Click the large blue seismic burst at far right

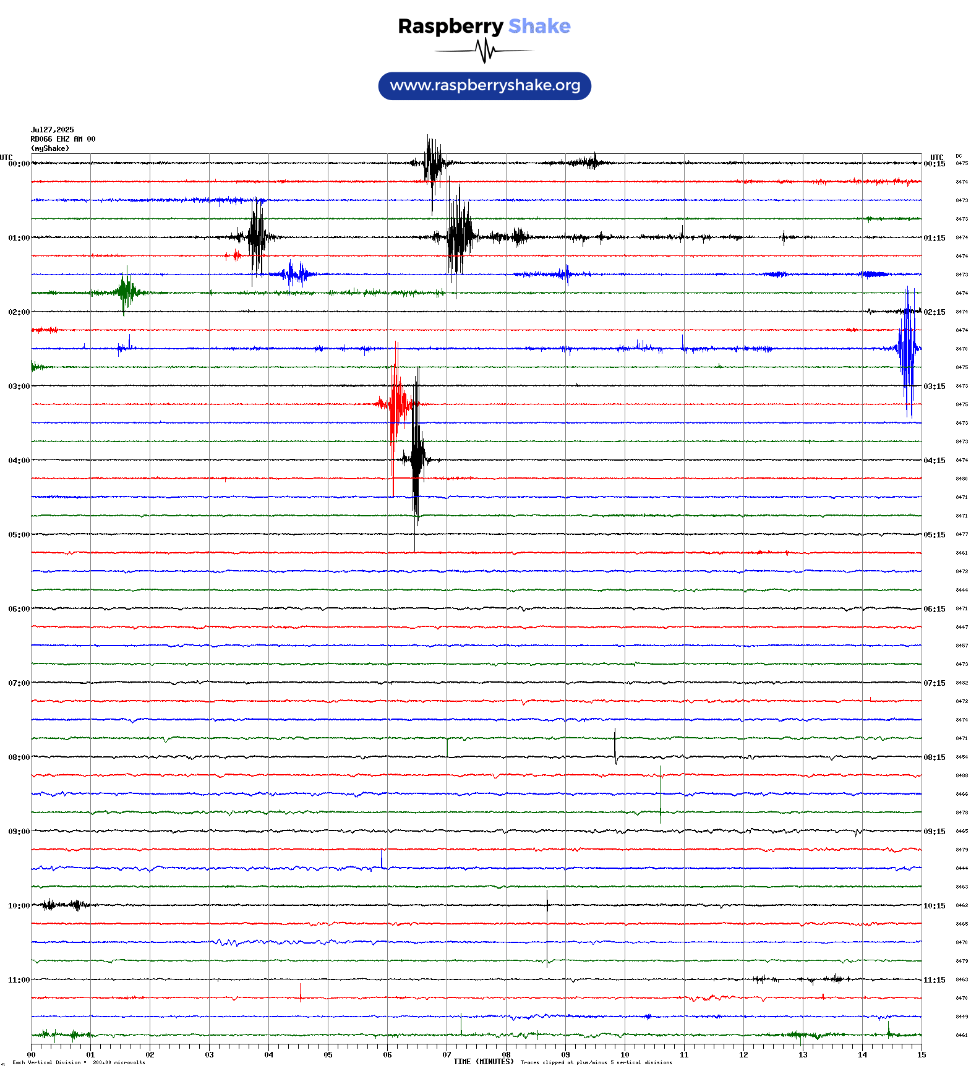coord(907,349)
